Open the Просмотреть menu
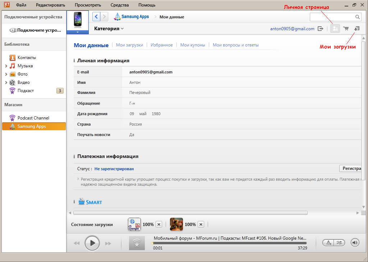This screenshot has width=368, height=262. click(88, 5)
